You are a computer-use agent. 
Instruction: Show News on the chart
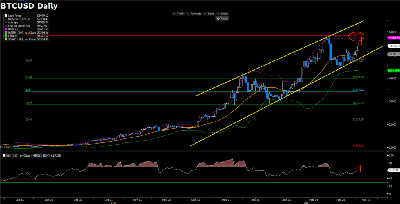pos(209,14)
